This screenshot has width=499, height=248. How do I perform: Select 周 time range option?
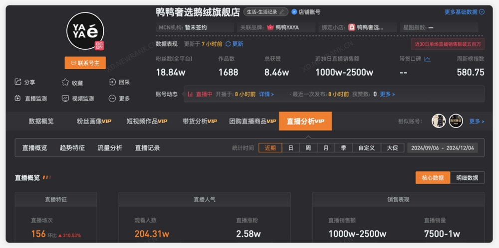tap(308, 148)
